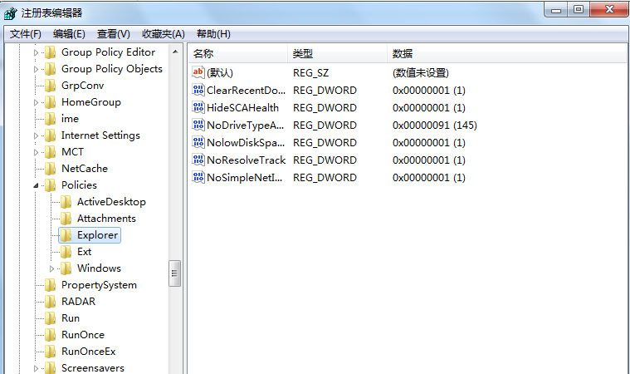Open the 编辑(E) menu
Image resolution: width=630 pixels, height=374 pixels.
pos(69,34)
